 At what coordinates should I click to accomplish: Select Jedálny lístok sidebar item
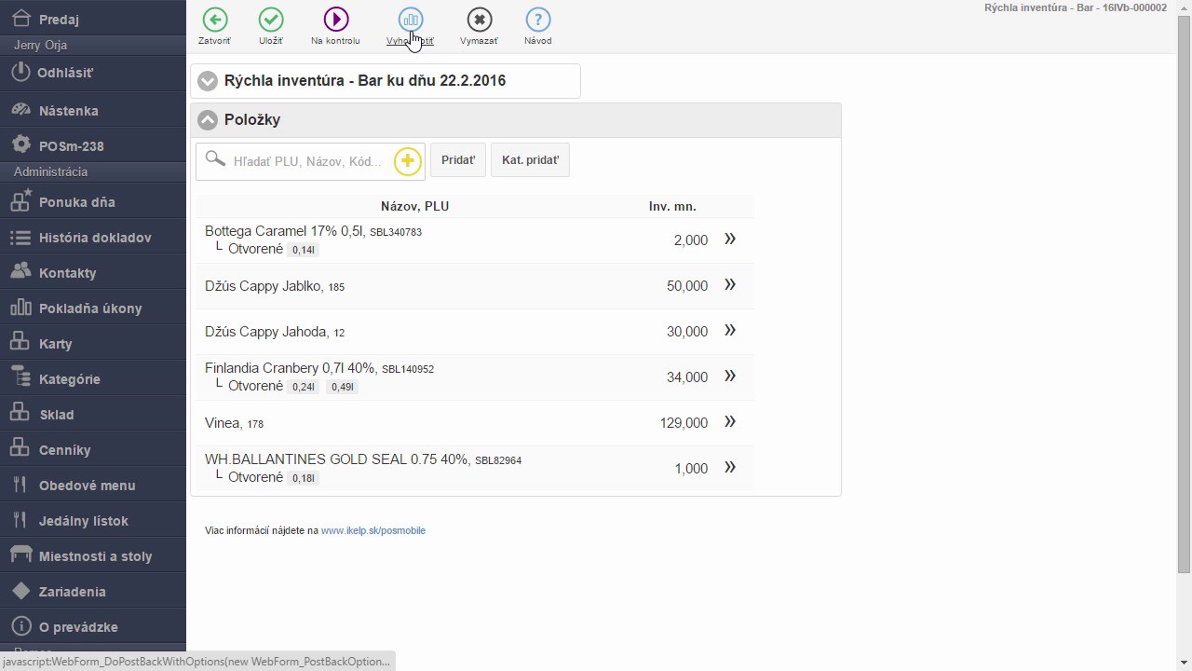point(93,521)
